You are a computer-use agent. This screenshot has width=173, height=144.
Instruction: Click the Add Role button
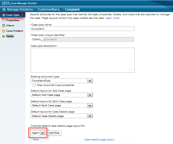coord(54,133)
